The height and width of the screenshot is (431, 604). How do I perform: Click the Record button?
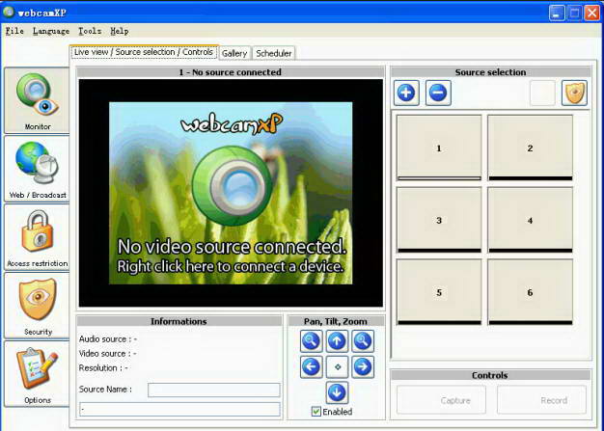coord(541,400)
